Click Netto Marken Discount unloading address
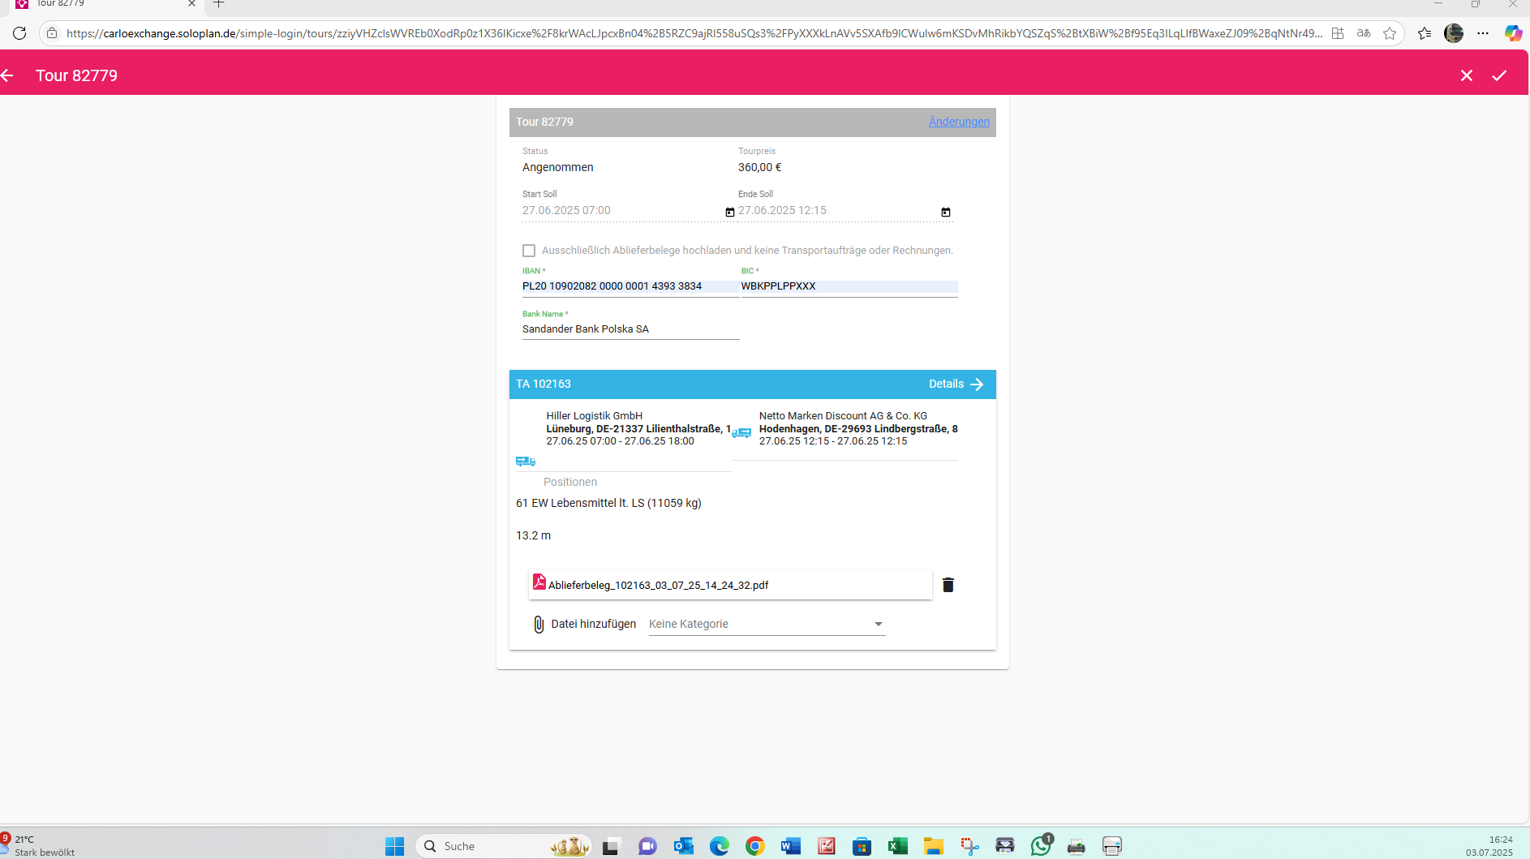This screenshot has width=1530, height=859. (858, 428)
